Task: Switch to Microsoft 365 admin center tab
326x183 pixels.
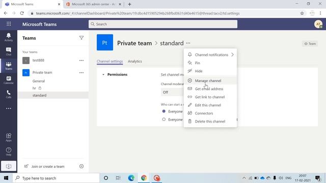Action: (x=93, y=4)
